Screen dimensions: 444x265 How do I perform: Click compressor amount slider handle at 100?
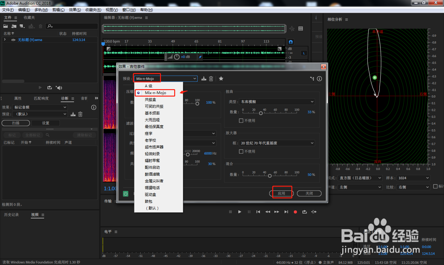tap(197, 104)
